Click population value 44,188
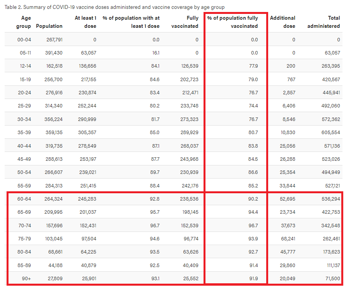The image size is (344, 286). [55, 266]
